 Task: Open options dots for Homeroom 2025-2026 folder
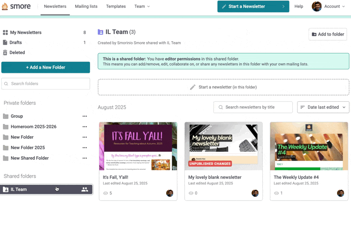click(85, 127)
